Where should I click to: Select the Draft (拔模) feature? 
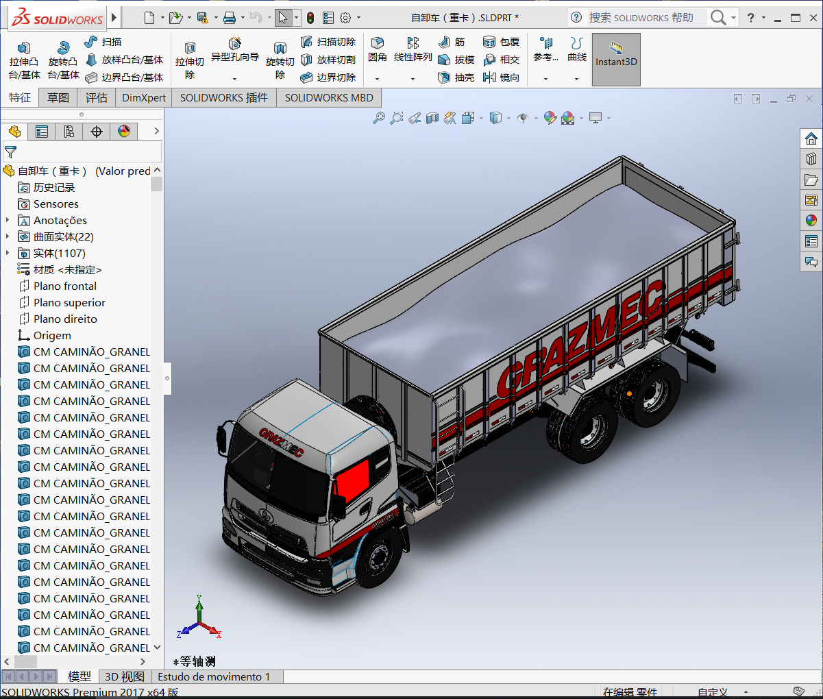pyautogui.click(x=456, y=60)
